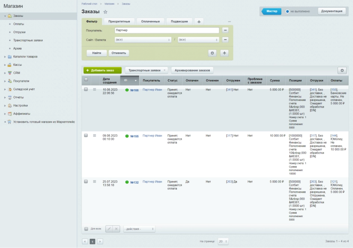The width and height of the screenshot is (353, 248).
Task: Tick the checkbox for order №155
Action: pyautogui.click(x=86, y=135)
